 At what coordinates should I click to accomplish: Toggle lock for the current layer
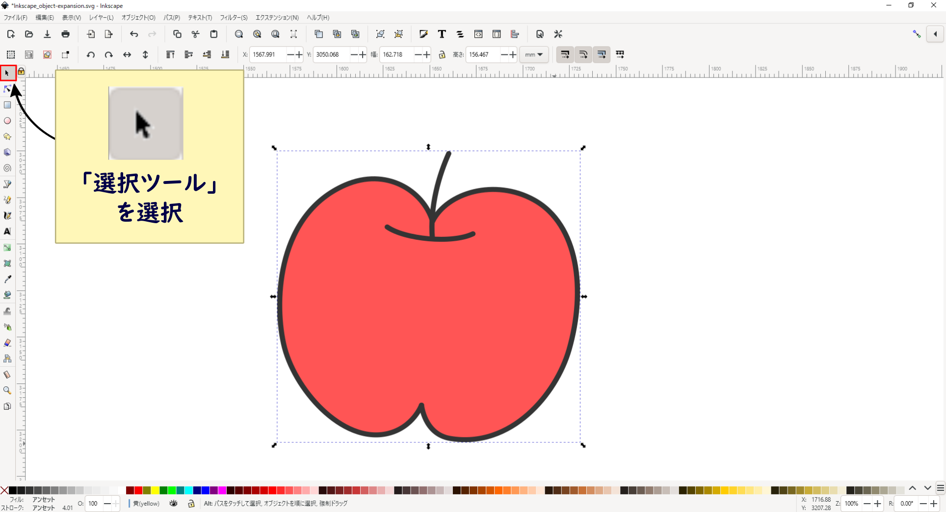[x=191, y=503]
